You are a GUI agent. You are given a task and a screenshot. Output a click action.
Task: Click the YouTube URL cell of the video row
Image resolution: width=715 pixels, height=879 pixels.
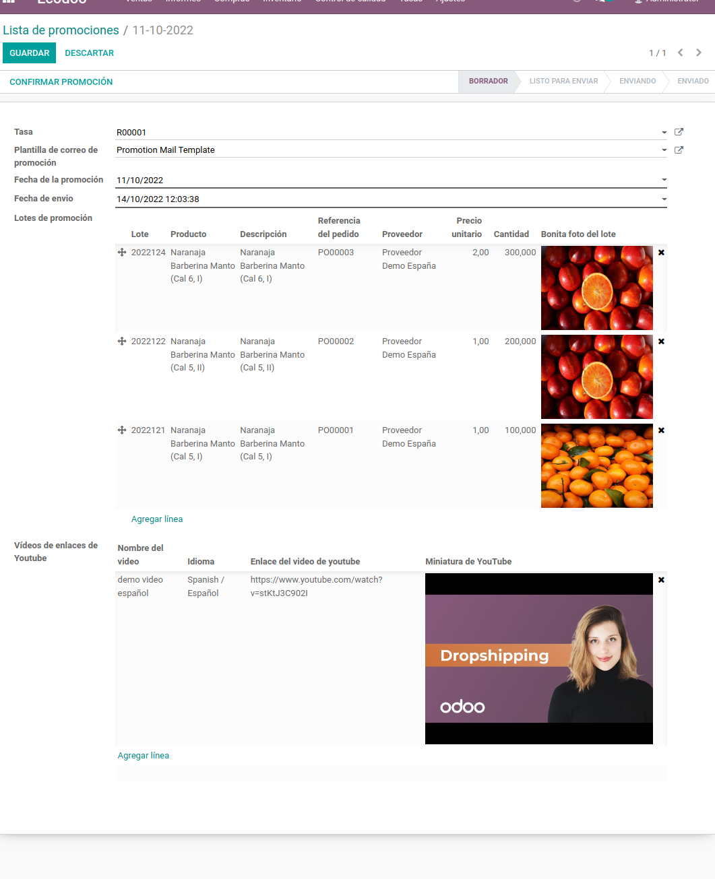click(317, 587)
